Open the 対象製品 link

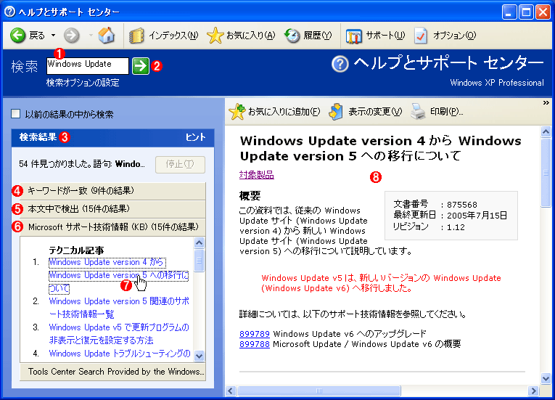[x=257, y=175]
